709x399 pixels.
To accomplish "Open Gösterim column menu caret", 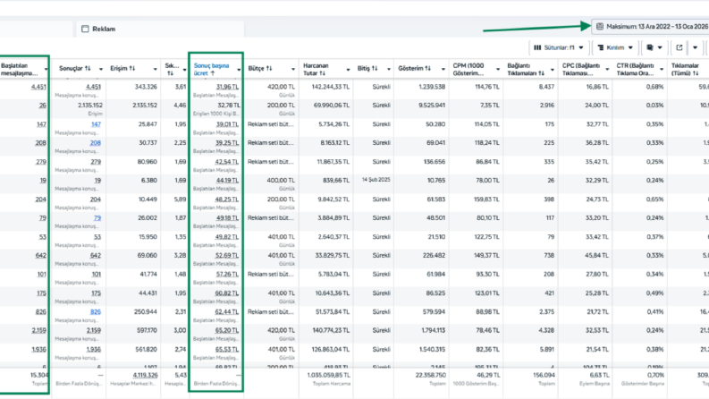I will point(443,69).
